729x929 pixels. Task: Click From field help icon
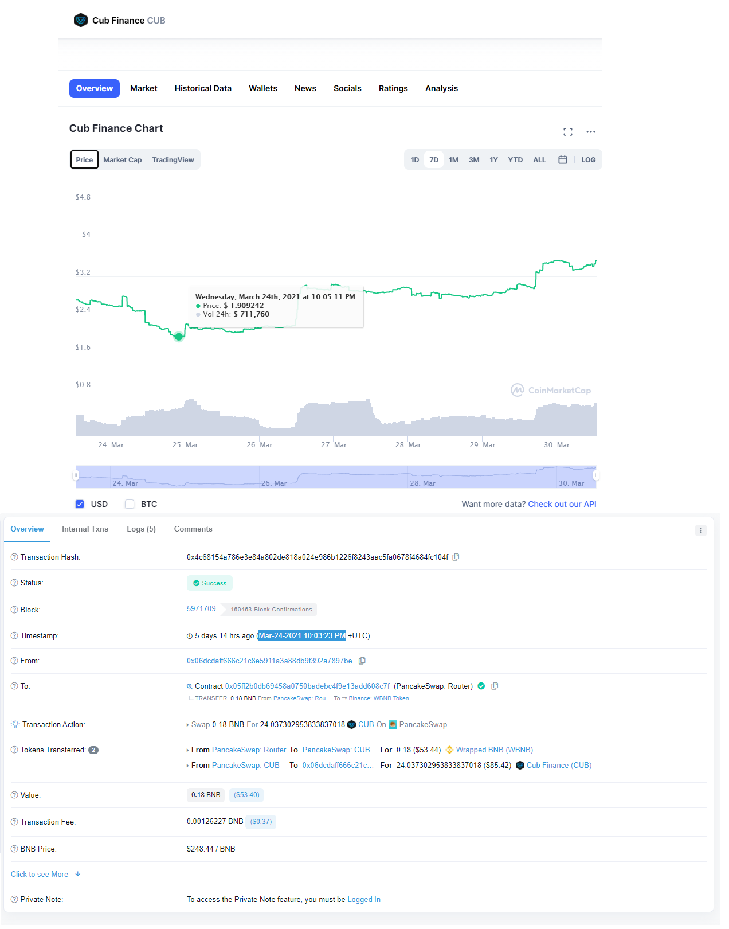click(x=14, y=661)
